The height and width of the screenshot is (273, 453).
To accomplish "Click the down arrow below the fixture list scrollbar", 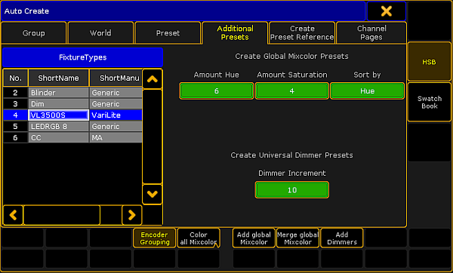I will (153, 195).
